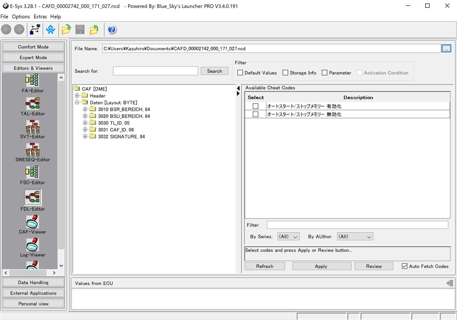Expand the 3030 TL_ID, 05 node
The width and height of the screenshot is (457, 320).
[85, 123]
